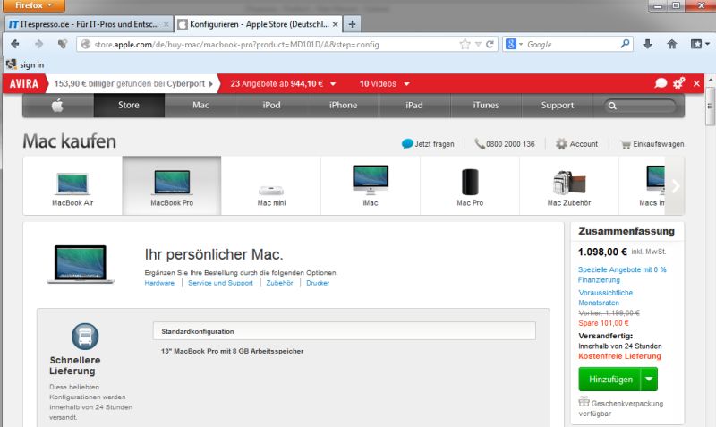
Task: Click the Hinzufügen button
Action: tap(610, 379)
